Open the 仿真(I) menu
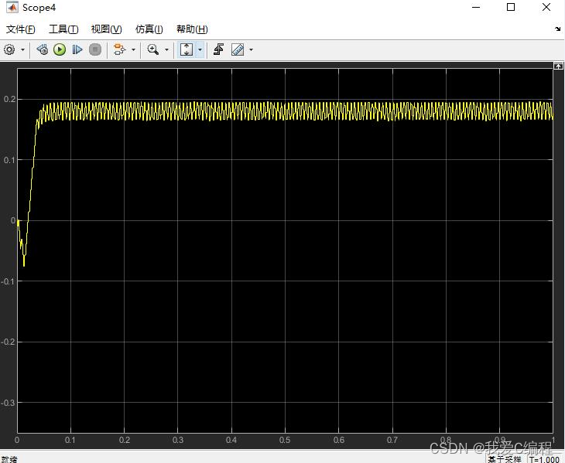Image resolution: width=565 pixels, height=463 pixels. click(149, 29)
